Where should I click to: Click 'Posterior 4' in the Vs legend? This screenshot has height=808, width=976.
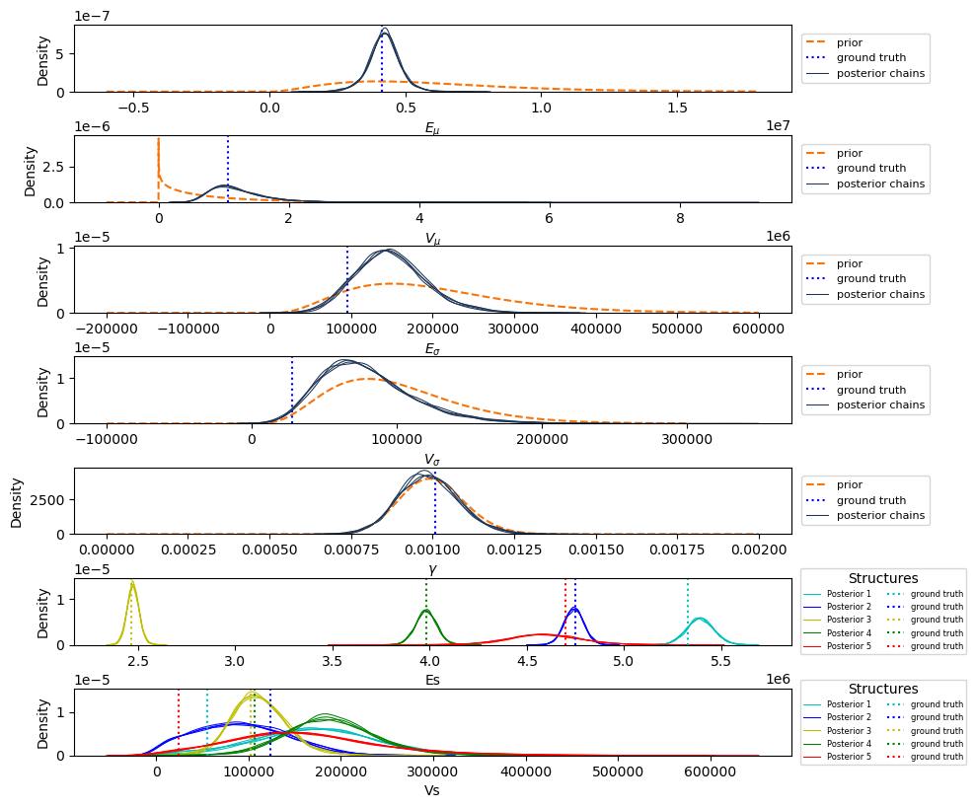(849, 743)
